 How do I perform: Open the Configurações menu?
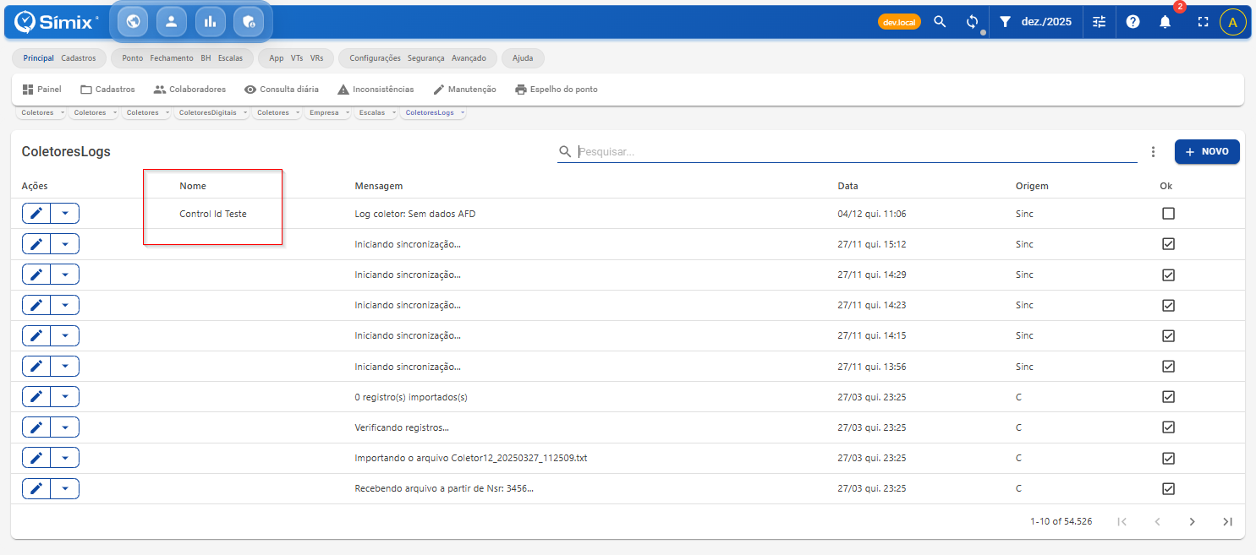[375, 58]
